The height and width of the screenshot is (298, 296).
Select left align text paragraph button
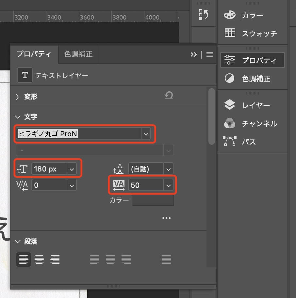[x=24, y=260]
